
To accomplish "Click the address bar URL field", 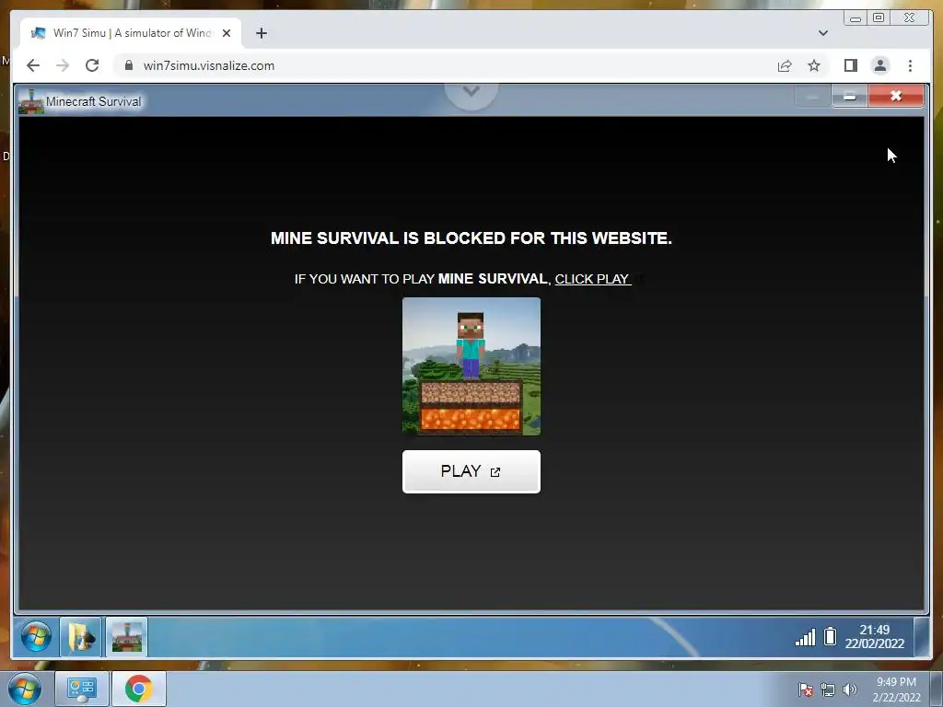I will click(x=445, y=65).
